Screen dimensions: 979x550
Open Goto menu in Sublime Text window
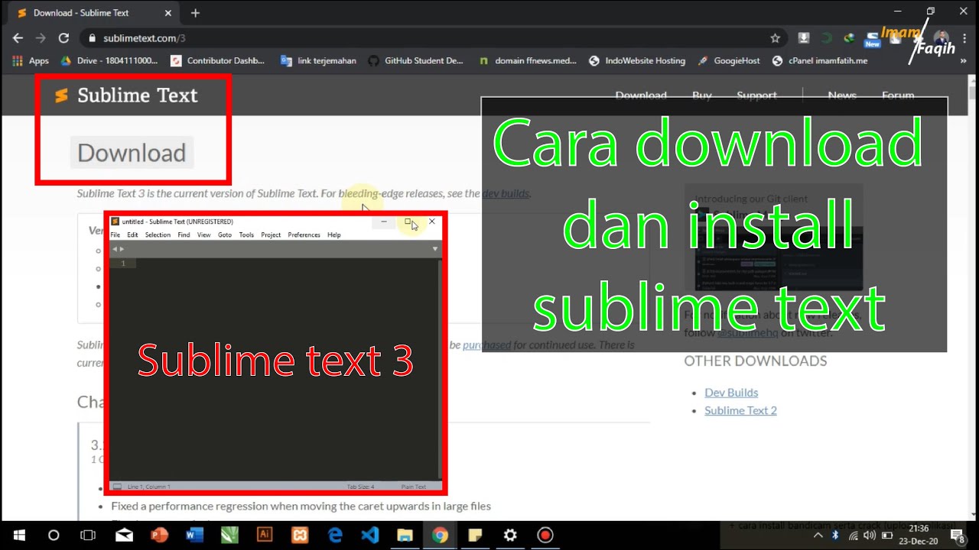tap(224, 235)
